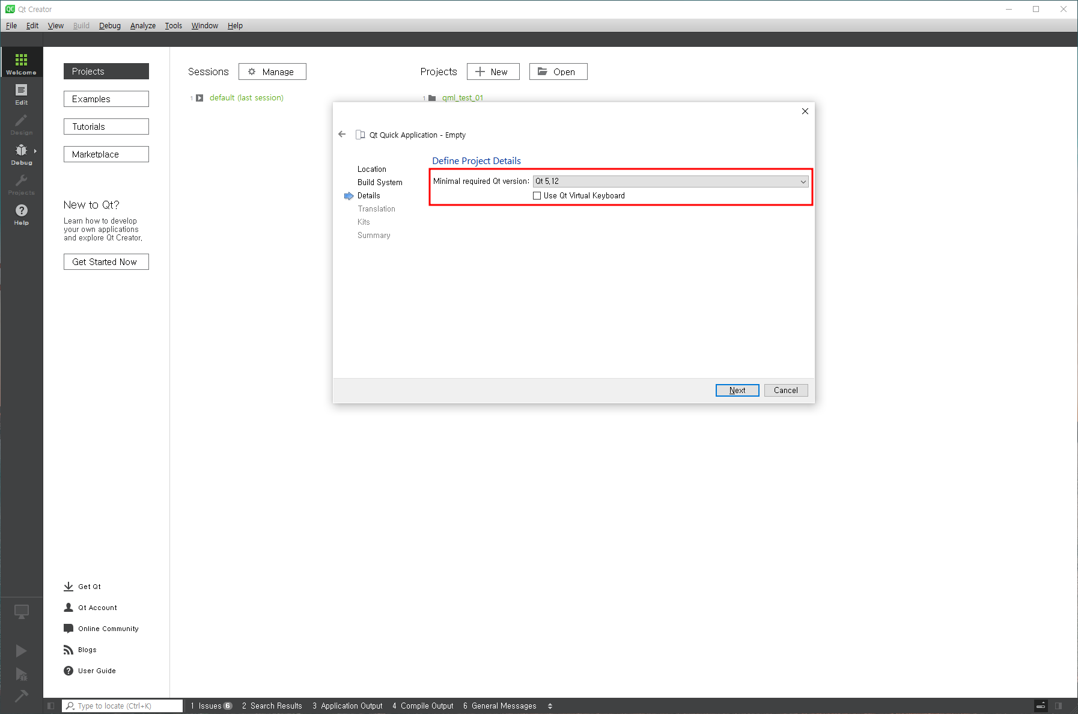The image size is (1078, 714).
Task: Open the Edit menu
Action: pyautogui.click(x=32, y=26)
